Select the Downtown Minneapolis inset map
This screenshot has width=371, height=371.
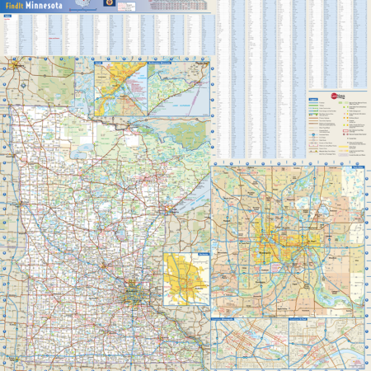coord(250,343)
